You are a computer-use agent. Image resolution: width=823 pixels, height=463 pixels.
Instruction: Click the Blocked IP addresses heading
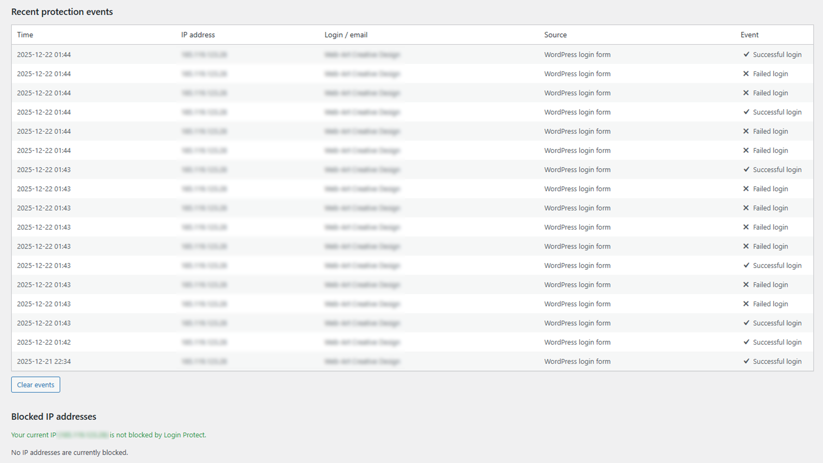53,417
